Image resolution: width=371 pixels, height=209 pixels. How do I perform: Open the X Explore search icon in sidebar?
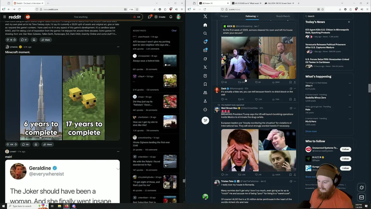205,33
